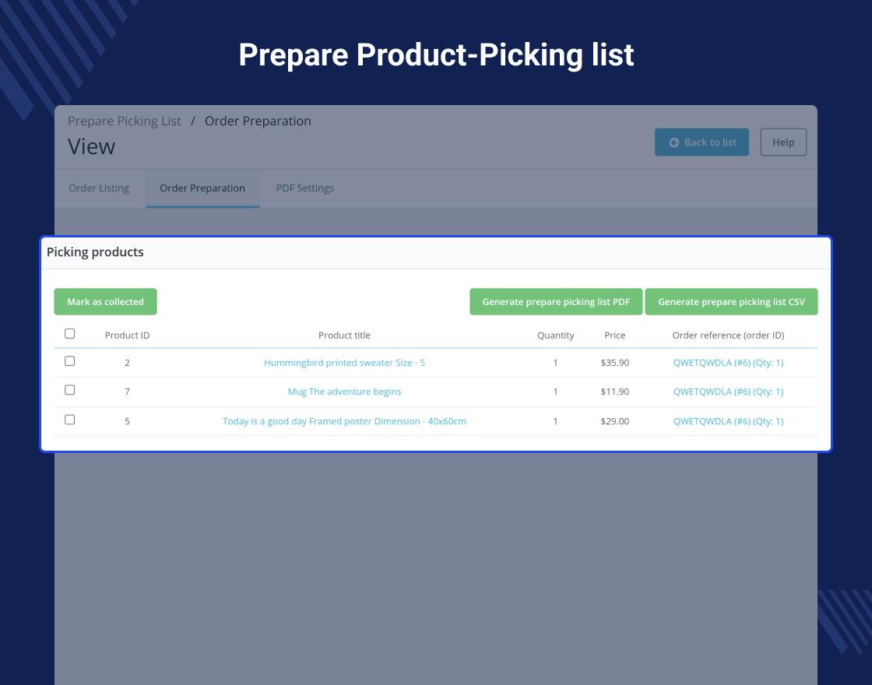872x685 pixels.
Task: Open Today is a good day Framed poster link
Action: coord(344,421)
